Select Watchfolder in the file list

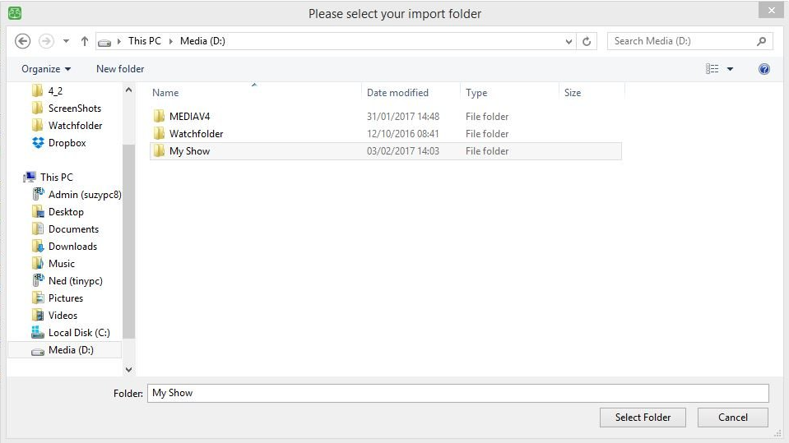click(x=196, y=134)
